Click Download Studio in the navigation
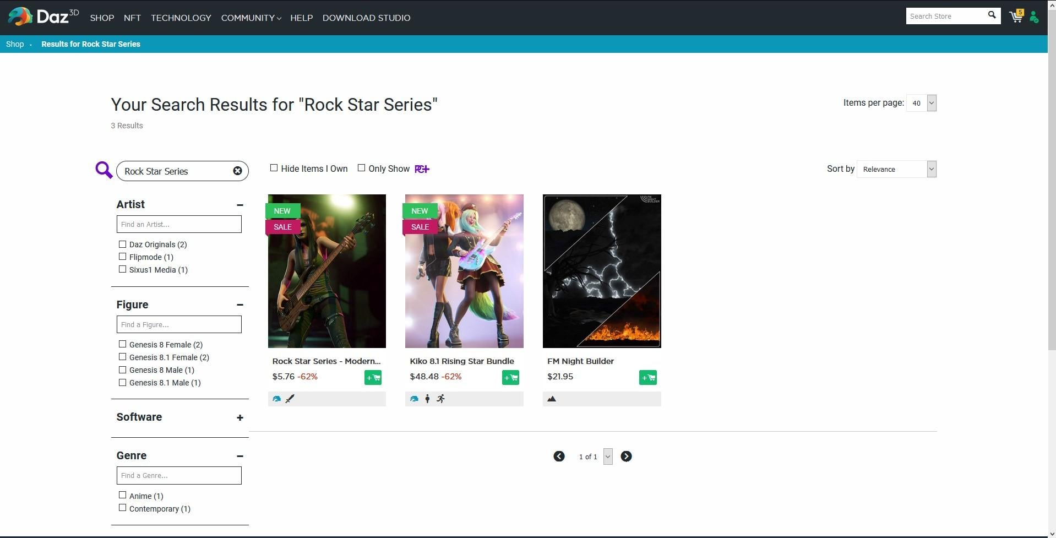The height and width of the screenshot is (538, 1056). click(366, 18)
